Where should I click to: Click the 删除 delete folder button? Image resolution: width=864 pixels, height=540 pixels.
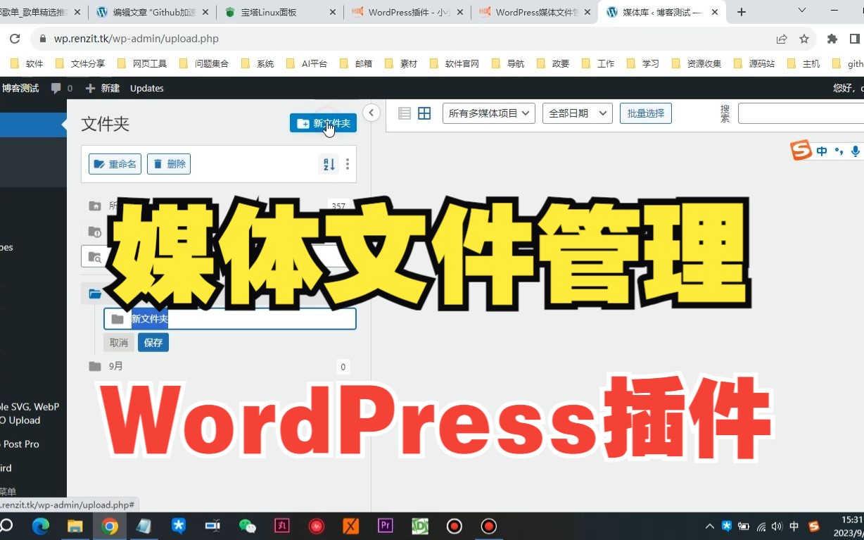click(169, 164)
